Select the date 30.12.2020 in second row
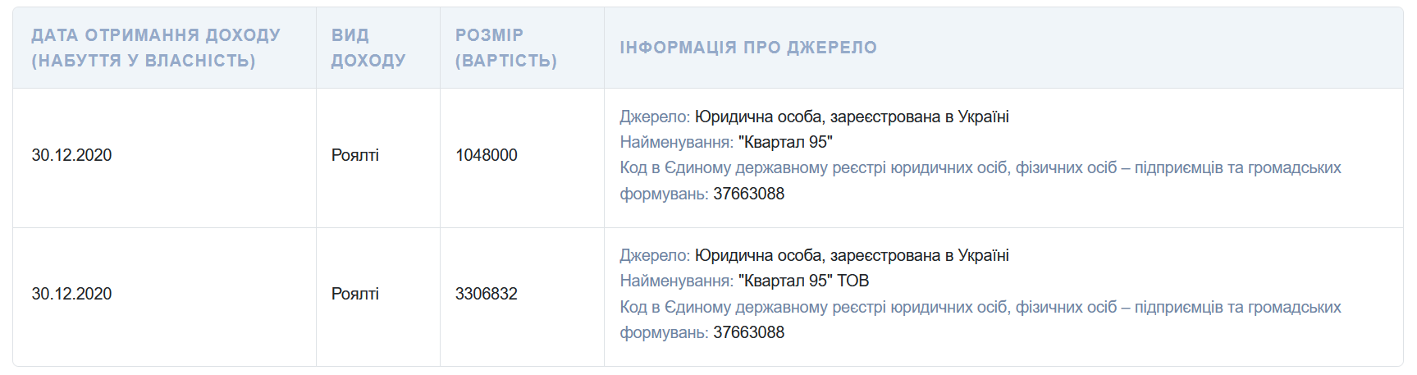The image size is (1417, 375). [x=71, y=294]
